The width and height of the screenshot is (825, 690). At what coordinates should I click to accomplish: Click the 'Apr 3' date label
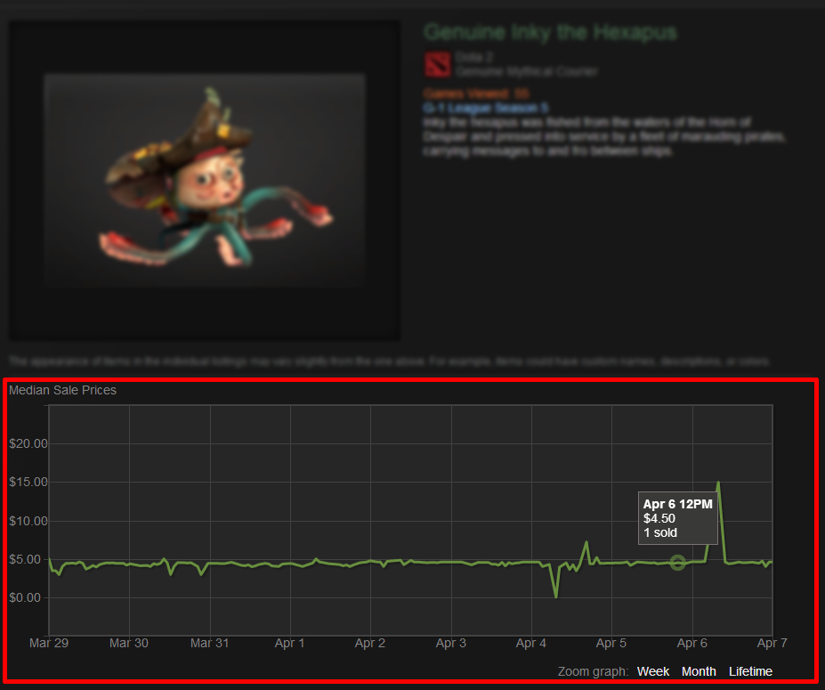[451, 643]
